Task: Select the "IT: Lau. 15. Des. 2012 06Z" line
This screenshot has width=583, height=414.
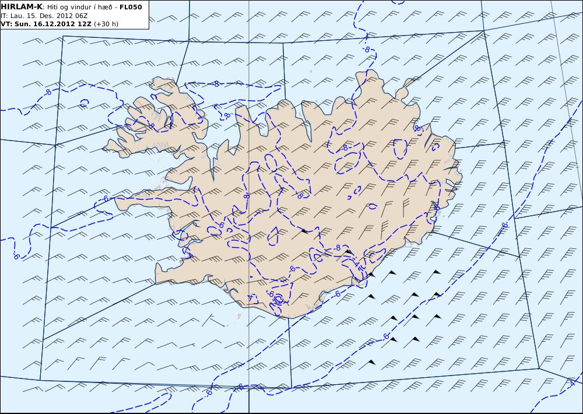Action: pos(44,16)
